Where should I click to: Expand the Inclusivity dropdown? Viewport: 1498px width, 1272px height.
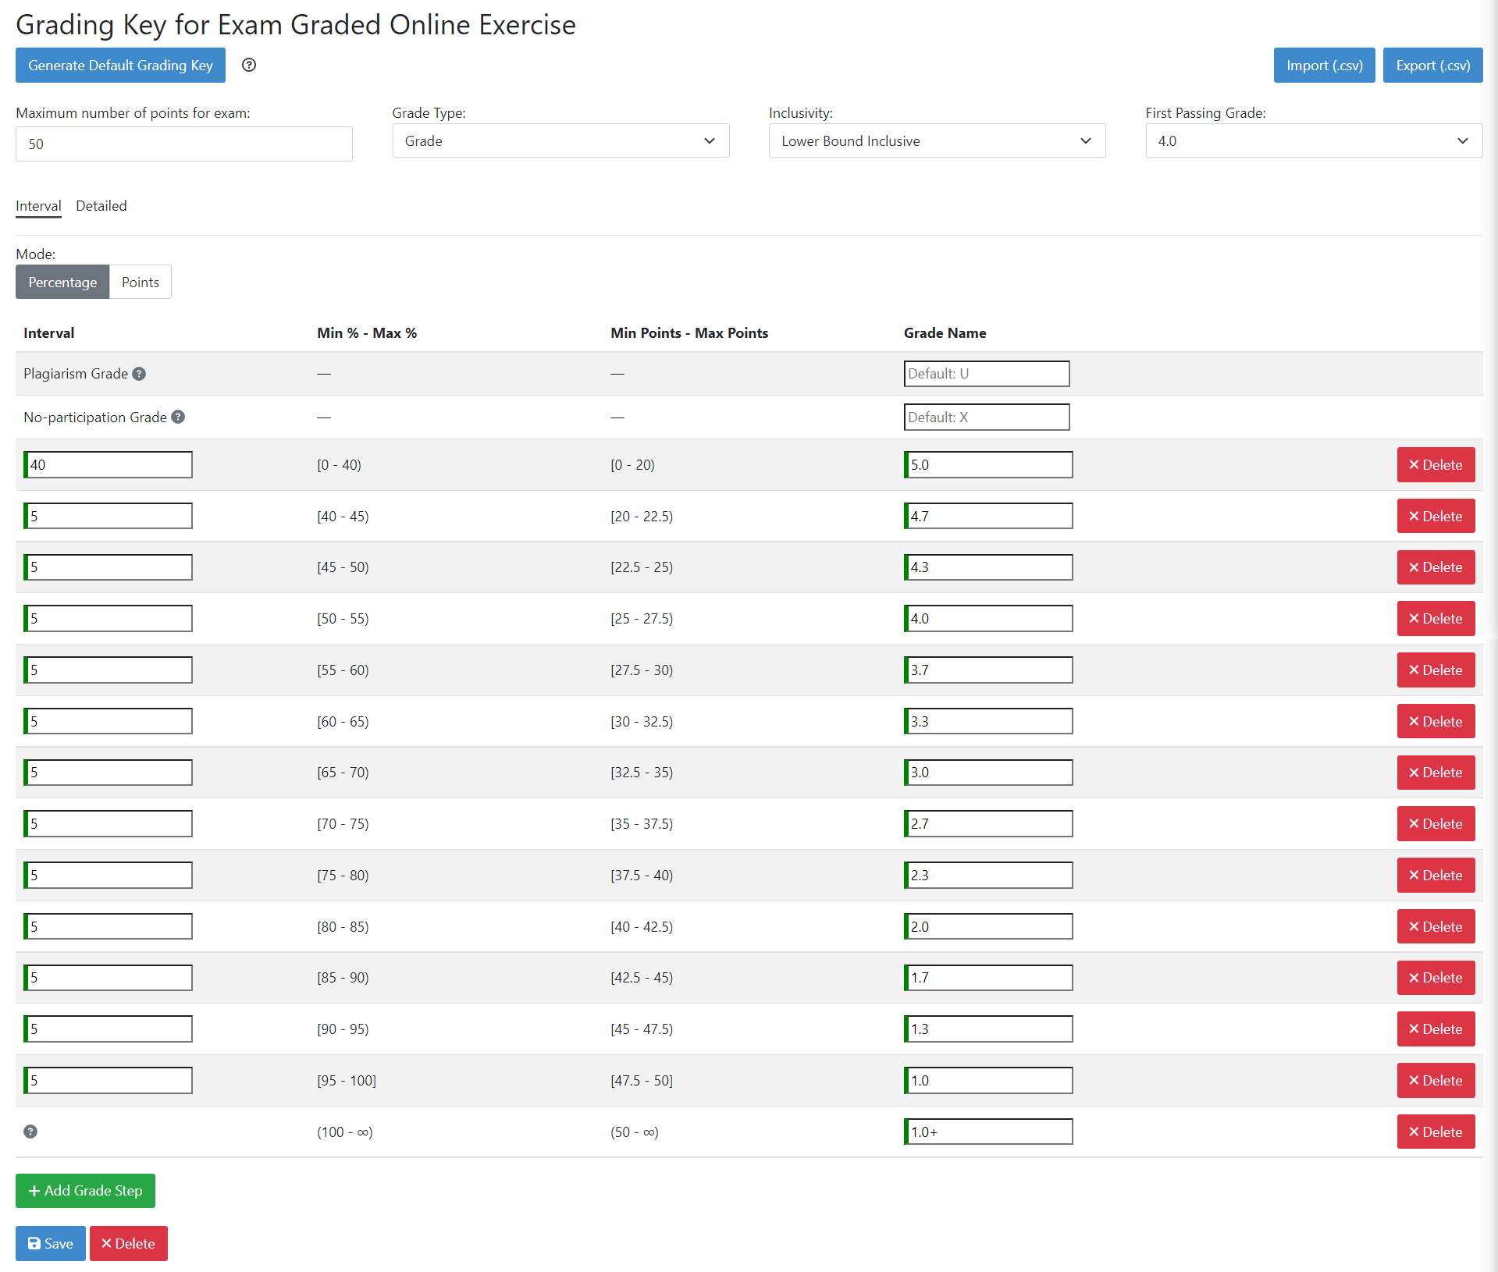(x=937, y=141)
